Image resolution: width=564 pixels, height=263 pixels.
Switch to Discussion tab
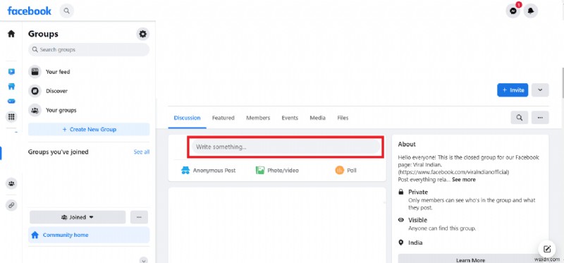(x=187, y=118)
